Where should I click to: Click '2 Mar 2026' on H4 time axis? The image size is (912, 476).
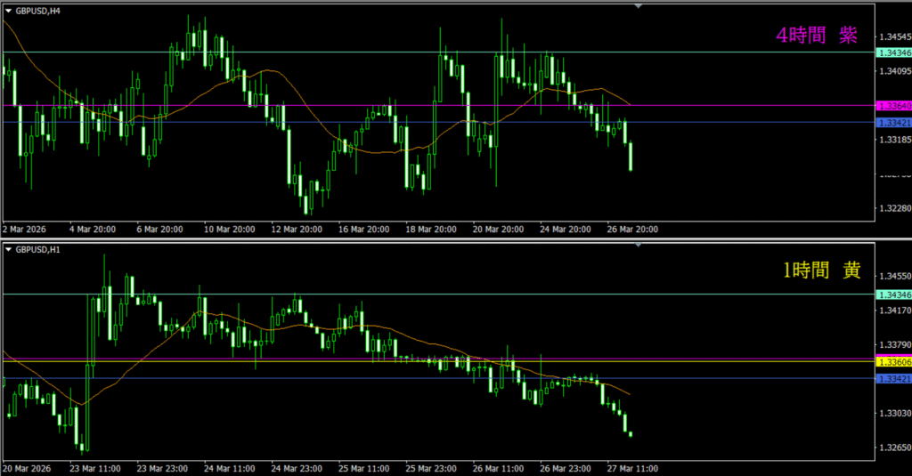(27, 229)
